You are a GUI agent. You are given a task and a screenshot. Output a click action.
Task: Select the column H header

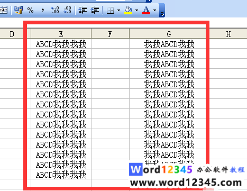tap(228, 34)
